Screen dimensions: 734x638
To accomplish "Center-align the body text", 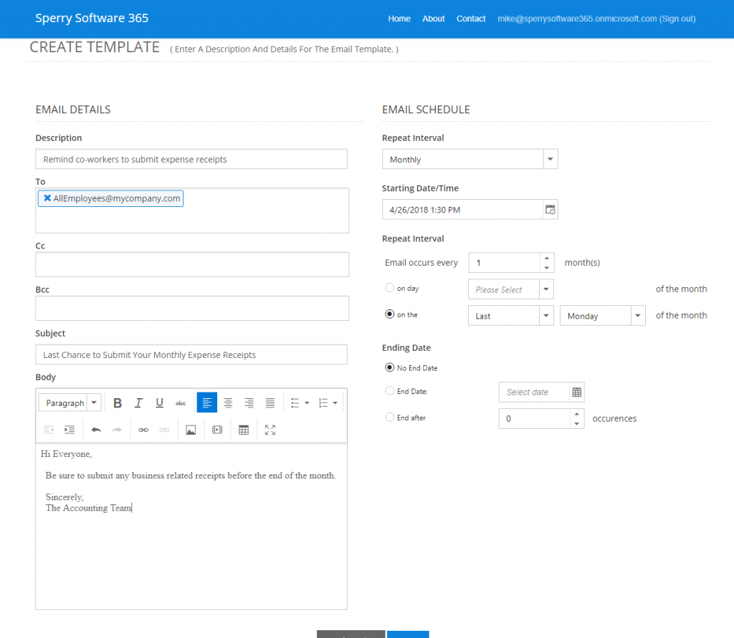I will click(x=228, y=403).
